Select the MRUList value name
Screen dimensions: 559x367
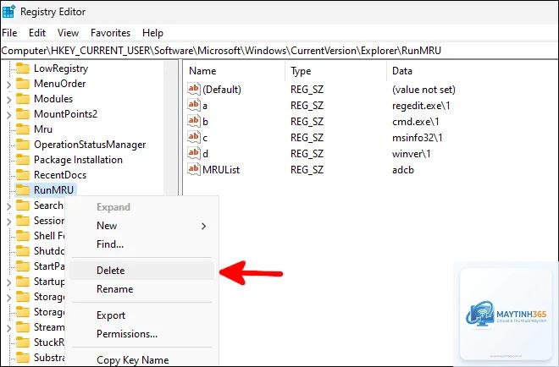coord(221,169)
